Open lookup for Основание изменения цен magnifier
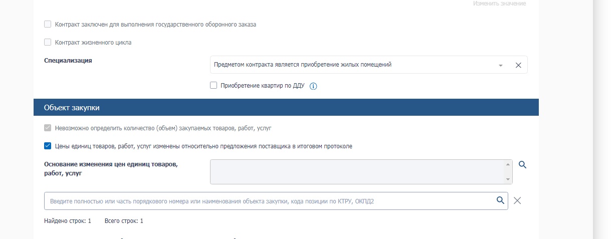 [x=522, y=165]
